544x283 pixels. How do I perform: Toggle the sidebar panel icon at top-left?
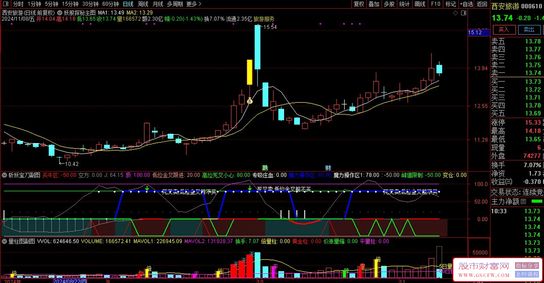5,4
